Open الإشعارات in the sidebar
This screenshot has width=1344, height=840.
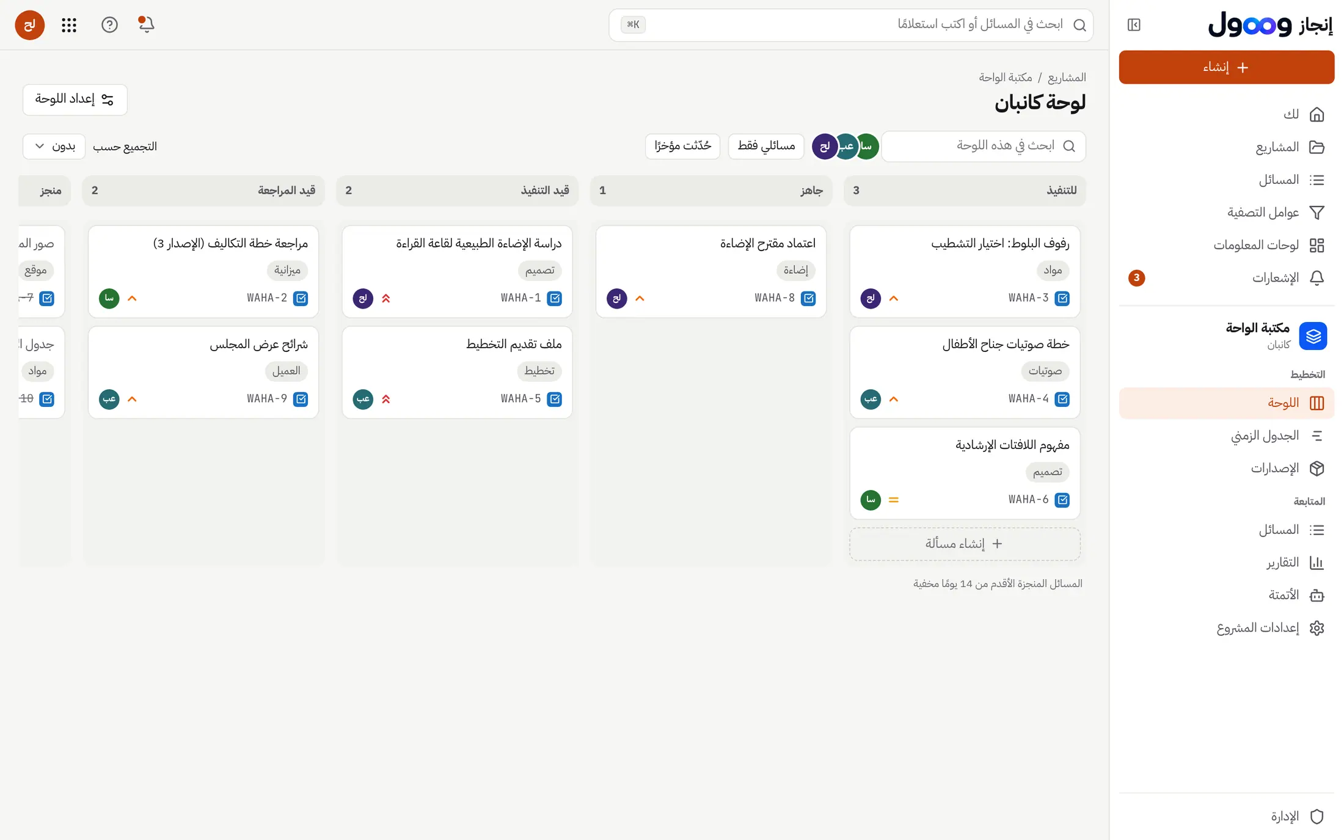[1227, 278]
